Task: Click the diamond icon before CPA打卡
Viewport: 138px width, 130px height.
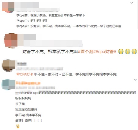Action: (18, 74)
